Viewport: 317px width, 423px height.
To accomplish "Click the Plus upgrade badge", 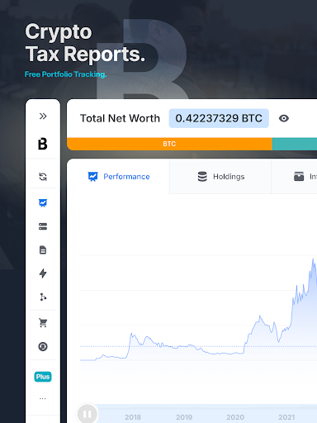I will pyautogui.click(x=43, y=377).
